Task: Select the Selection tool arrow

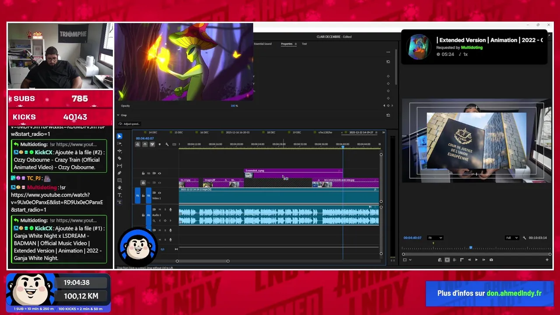Action: click(x=119, y=136)
